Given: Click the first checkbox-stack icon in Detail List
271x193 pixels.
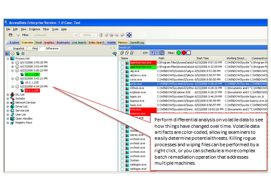Looking at the screenshot, I should (x=122, y=53).
